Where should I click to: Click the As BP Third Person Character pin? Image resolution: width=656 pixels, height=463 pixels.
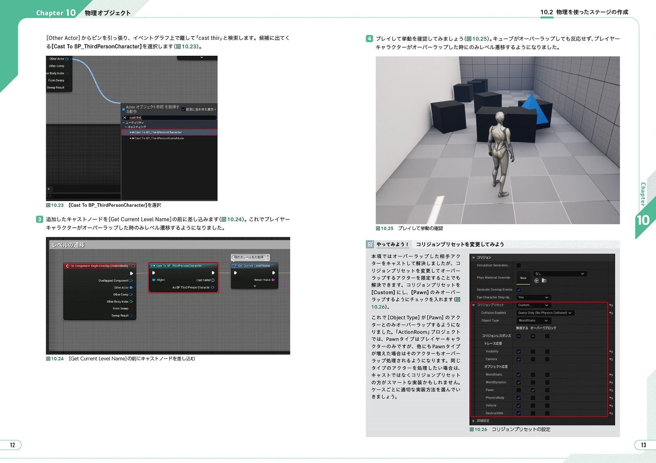coord(212,287)
